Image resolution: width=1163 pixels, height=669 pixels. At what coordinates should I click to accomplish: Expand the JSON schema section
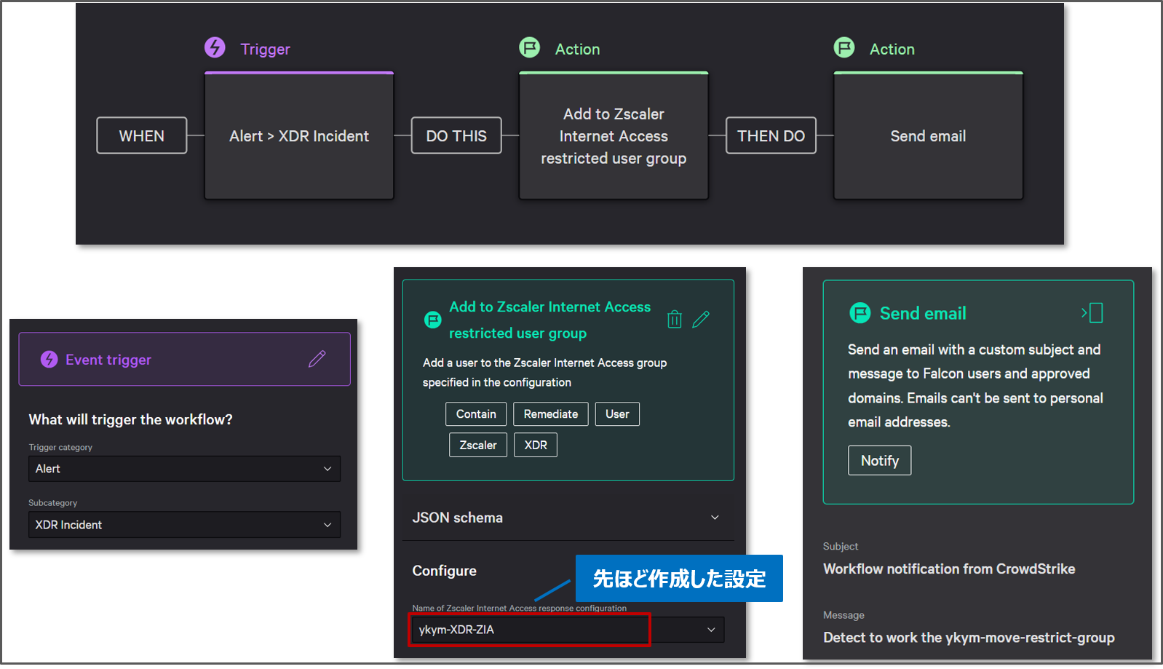[568, 518]
